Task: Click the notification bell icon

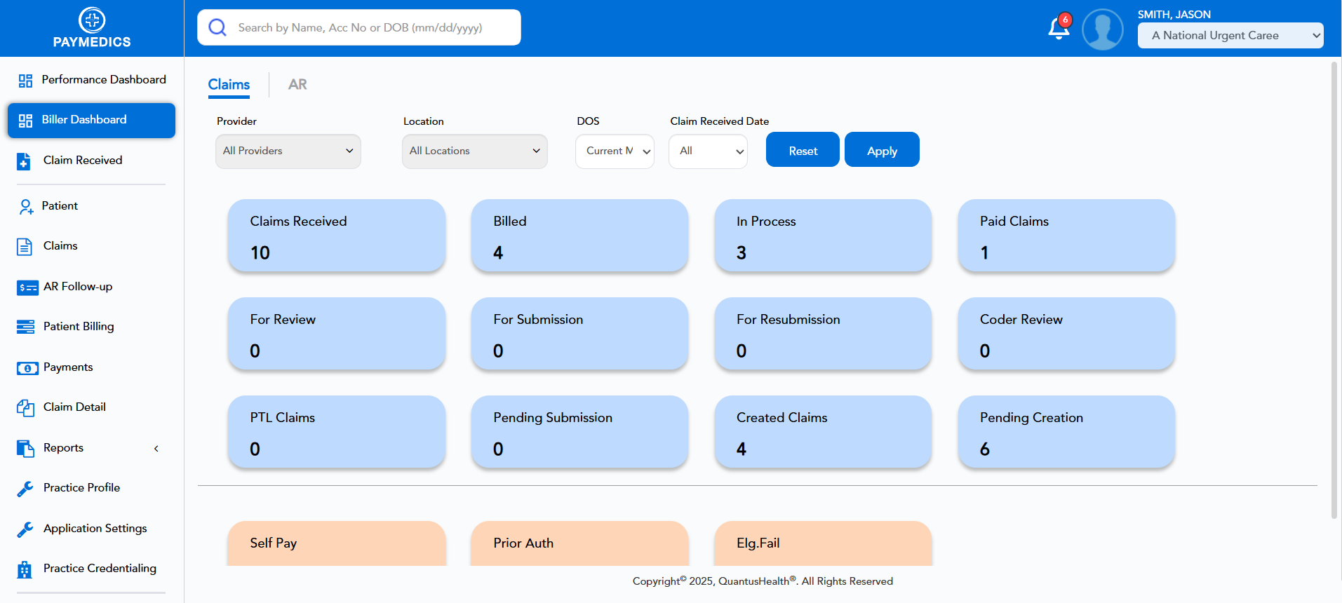Action: (x=1058, y=29)
